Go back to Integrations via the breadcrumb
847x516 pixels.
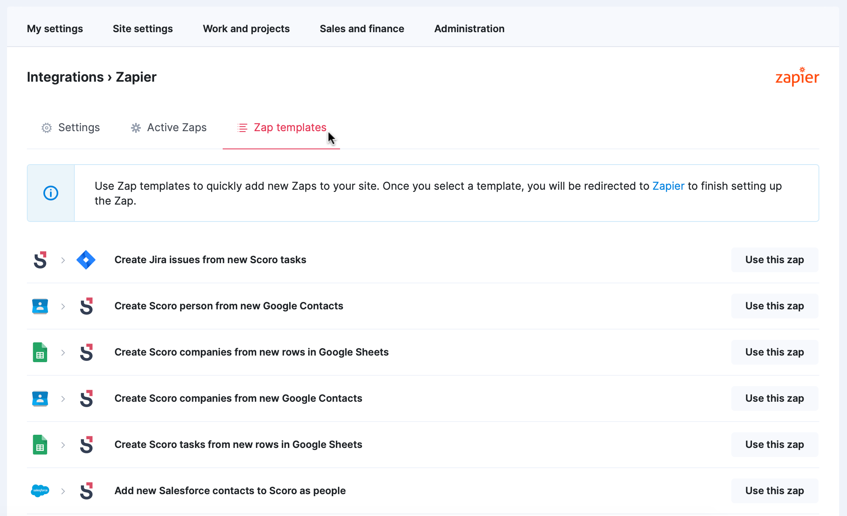point(65,77)
